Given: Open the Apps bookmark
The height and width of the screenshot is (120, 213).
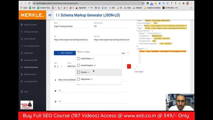Looking at the screenshot, I should pos(24,8).
